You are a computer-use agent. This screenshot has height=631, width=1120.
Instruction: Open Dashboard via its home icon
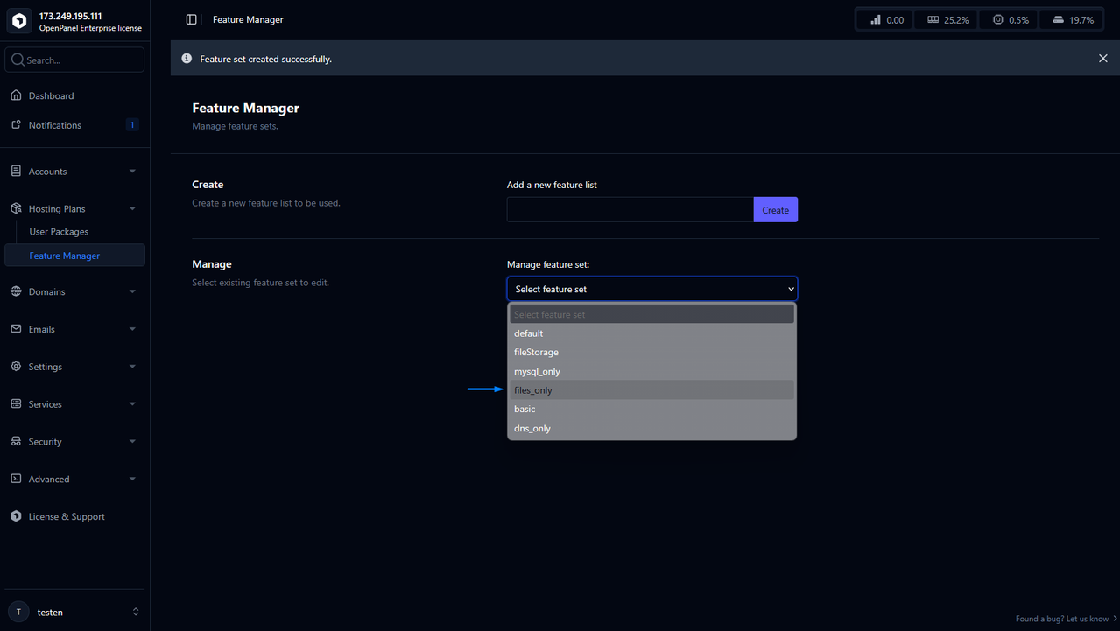(x=16, y=95)
